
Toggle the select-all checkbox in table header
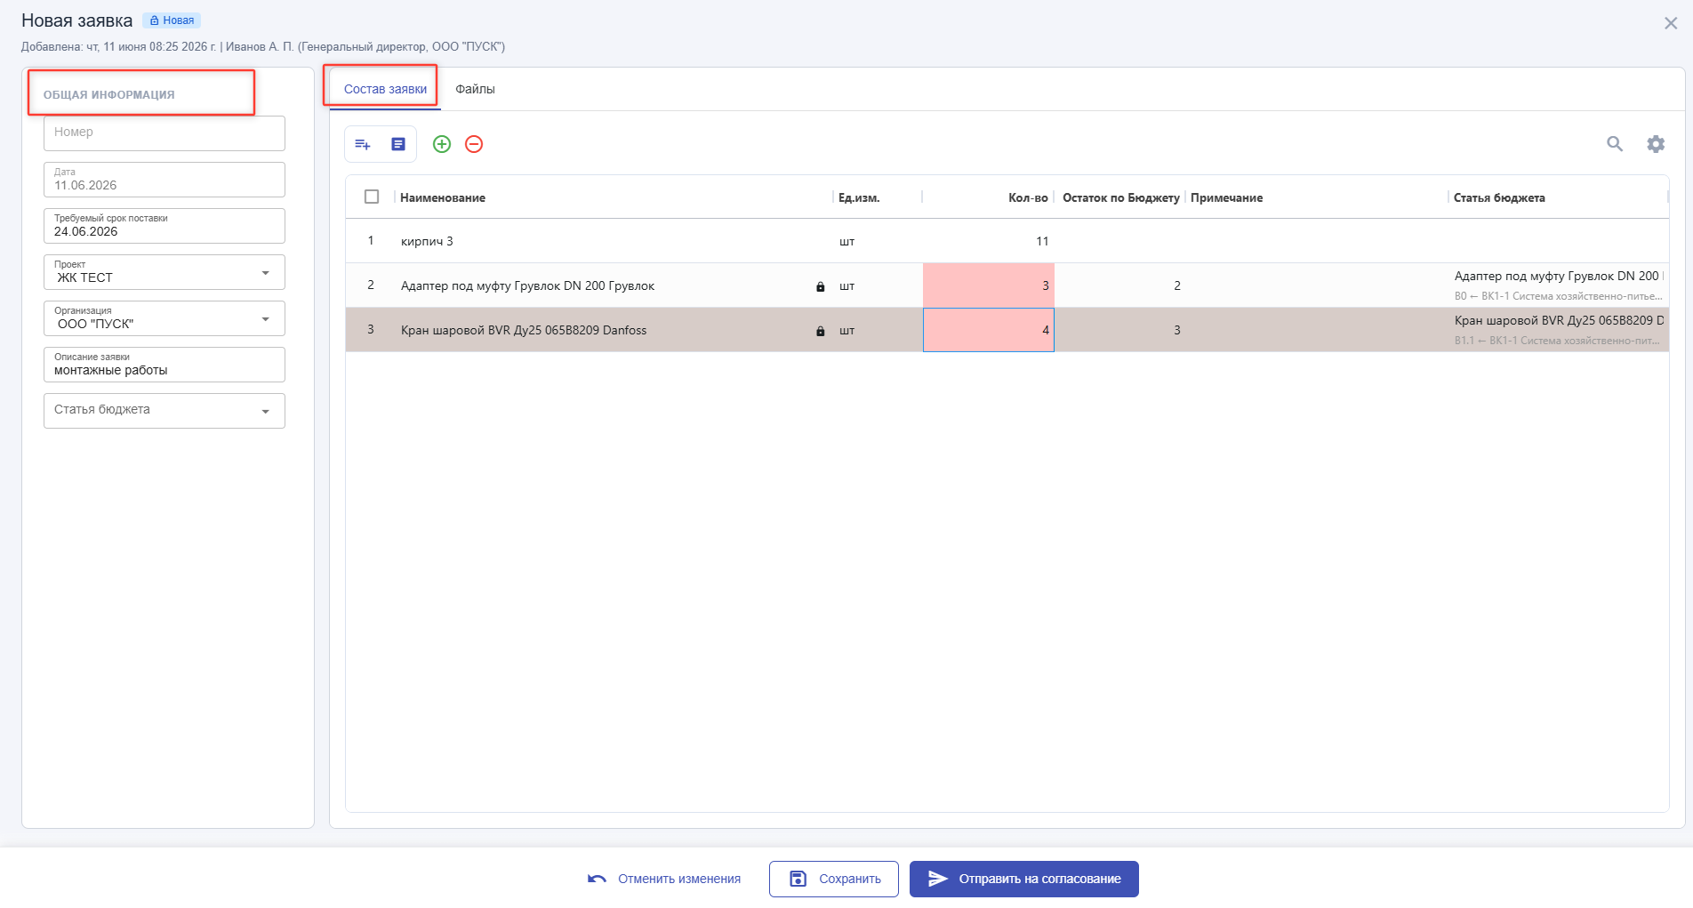[x=372, y=197]
